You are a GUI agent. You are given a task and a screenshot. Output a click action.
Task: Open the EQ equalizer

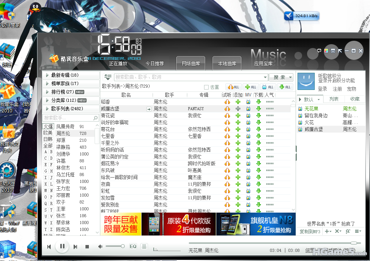click(x=133, y=247)
